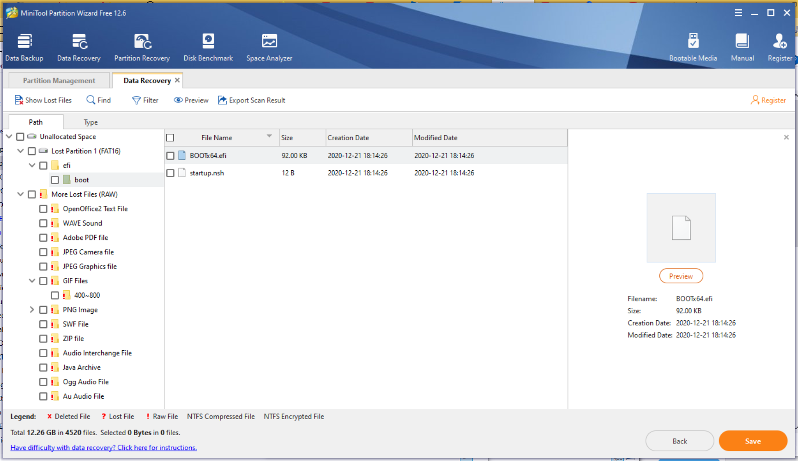Select the BOOTx64.efi file icon
798x461 pixels.
point(182,156)
